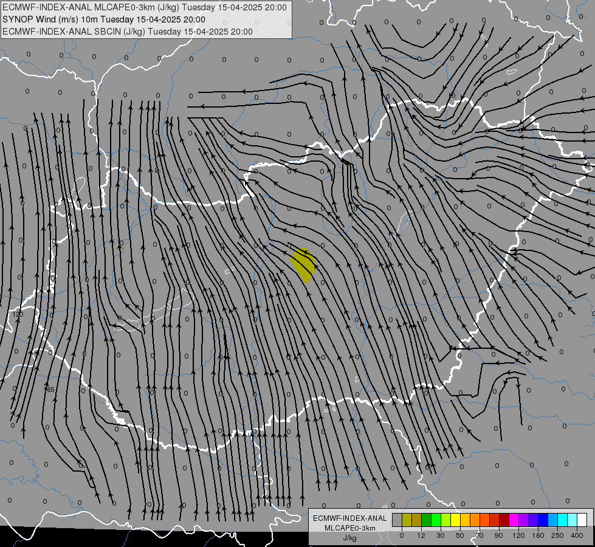Select the red-orange swatch right of 70
This screenshot has width=595, height=547.
tap(485, 520)
